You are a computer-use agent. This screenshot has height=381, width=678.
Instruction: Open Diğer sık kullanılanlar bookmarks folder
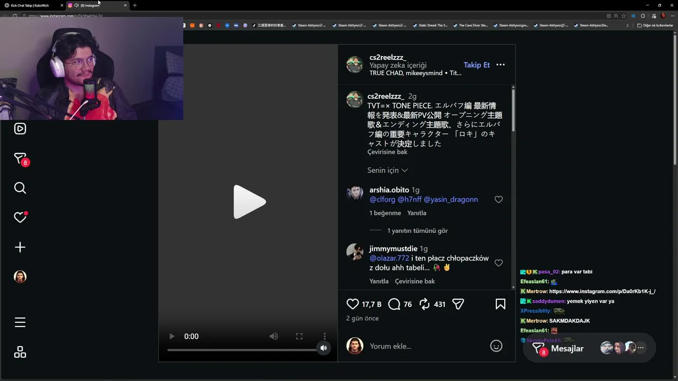click(x=655, y=25)
